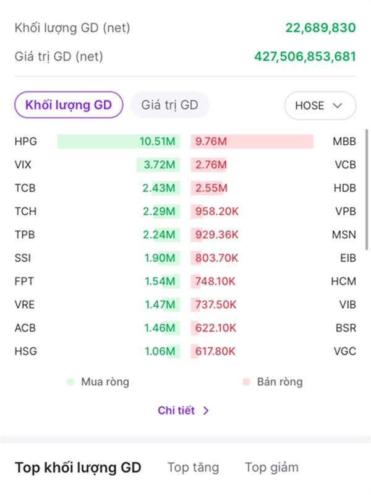Click the HPG 10.51M net buy bar
Screen dimensions: 371x495
[x=118, y=142]
